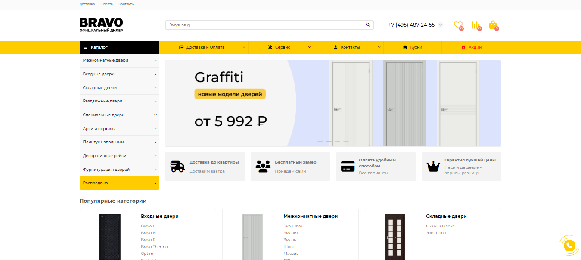The image size is (581, 260).
Task: Open the comparison bars icon
Action: click(475, 25)
